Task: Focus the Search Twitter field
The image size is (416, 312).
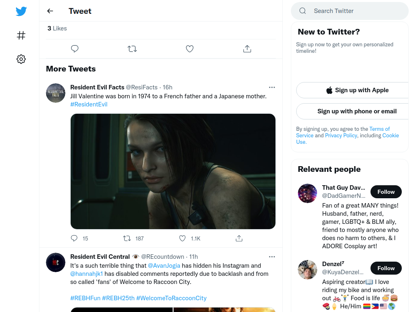Action: click(350, 11)
